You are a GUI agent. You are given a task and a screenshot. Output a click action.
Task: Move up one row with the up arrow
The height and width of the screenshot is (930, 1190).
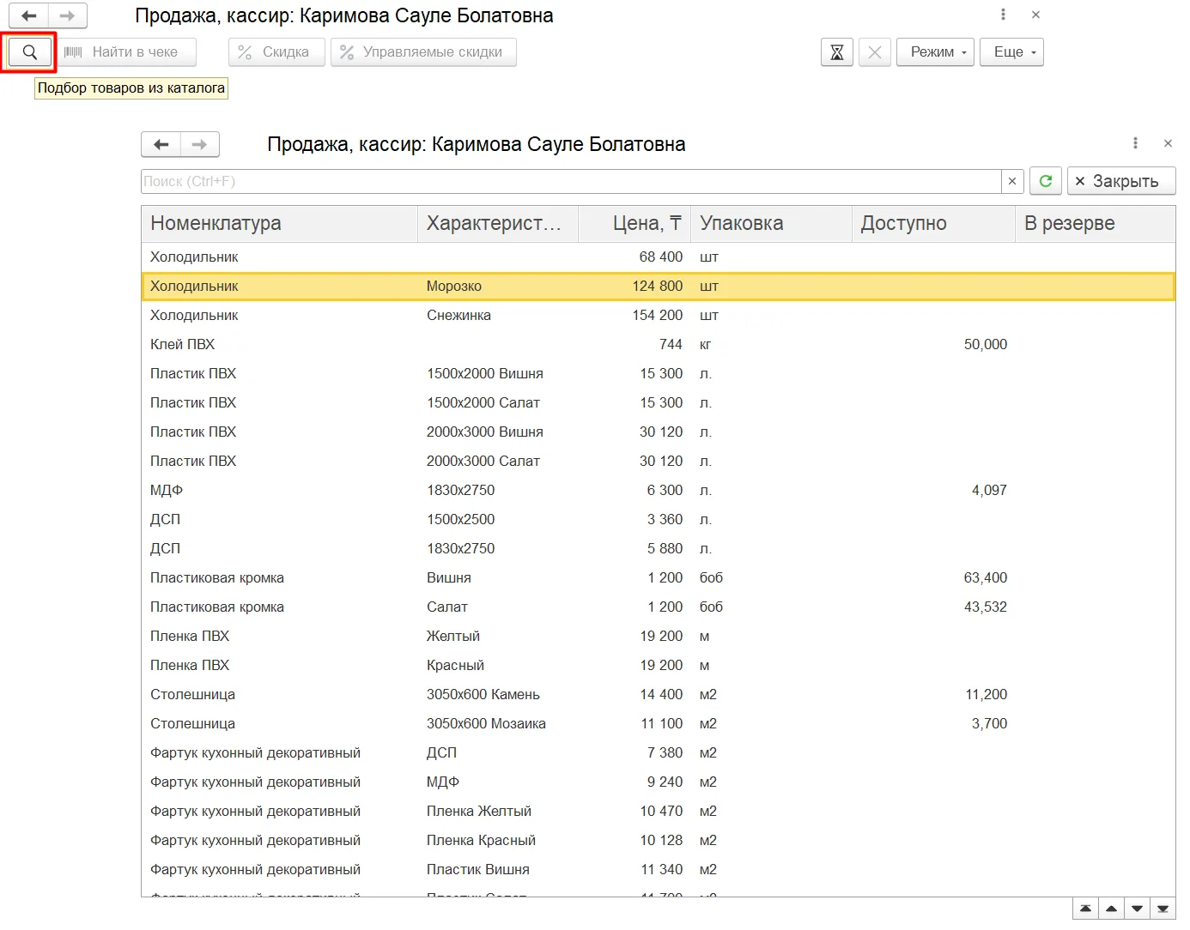coord(1112,909)
